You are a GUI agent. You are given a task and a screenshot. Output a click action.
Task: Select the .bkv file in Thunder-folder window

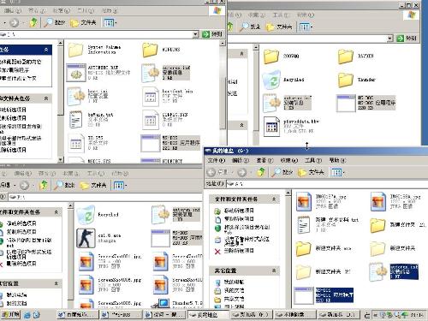pos(271,127)
